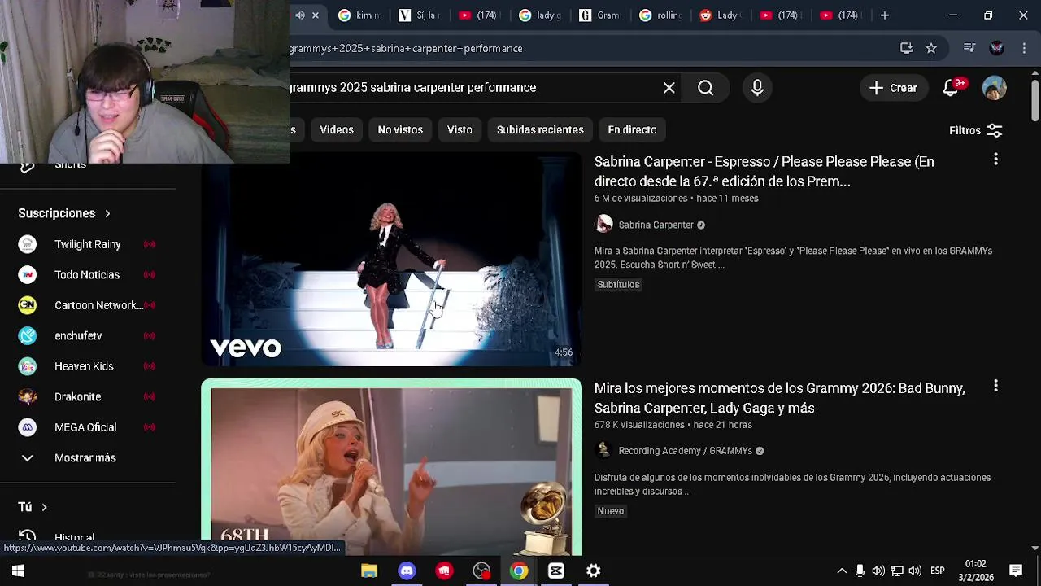Clear the YouTube search box
Screen dimensions: 1041x586
click(669, 88)
